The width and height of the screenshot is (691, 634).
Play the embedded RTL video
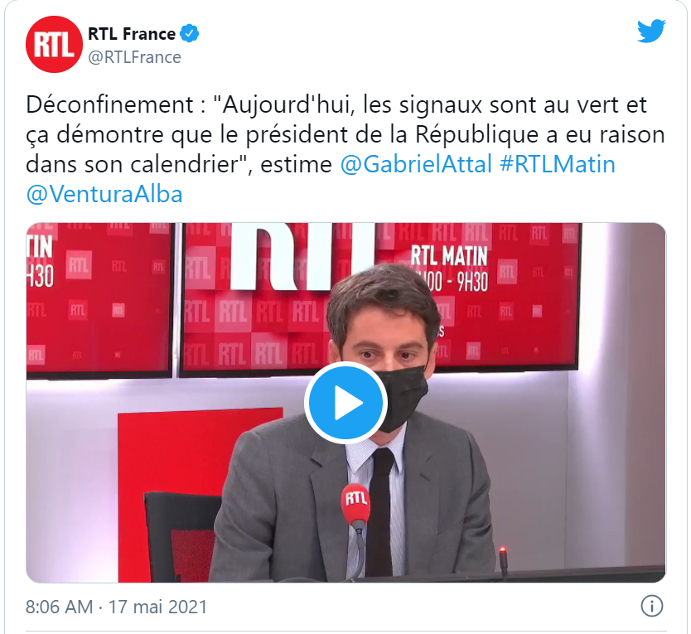point(345,403)
